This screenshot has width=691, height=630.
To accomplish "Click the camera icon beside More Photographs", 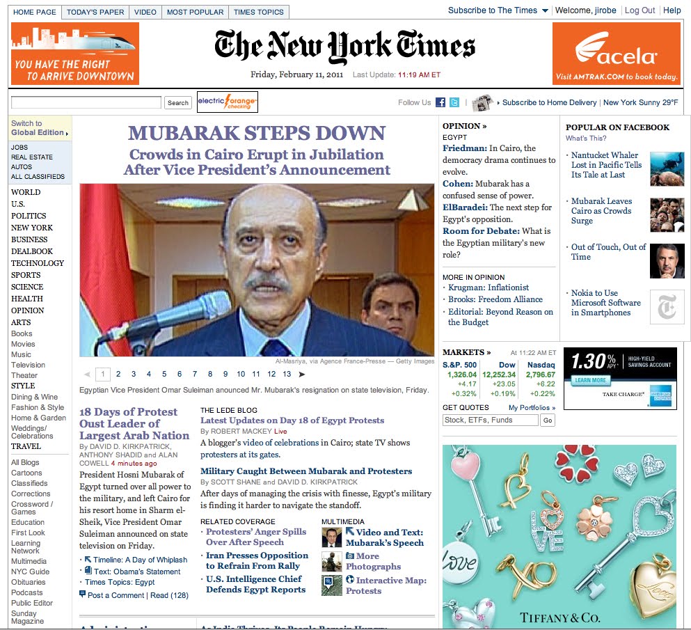I will pyautogui.click(x=350, y=556).
